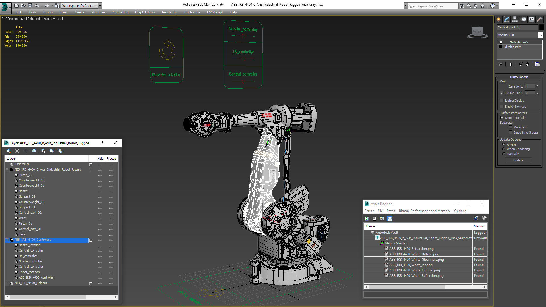
Task: Open the Rendering menu
Action: coord(169,12)
